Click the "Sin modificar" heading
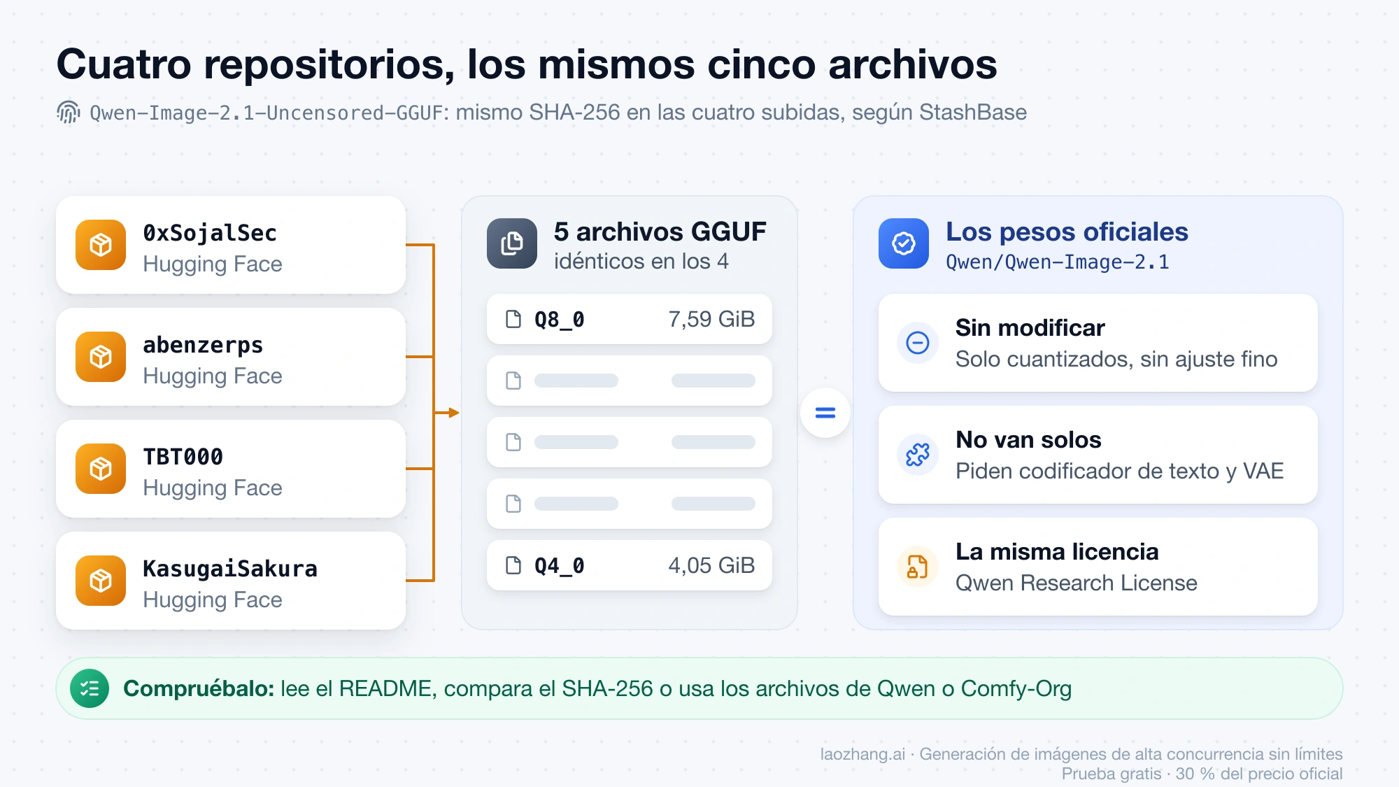Viewport: 1399px width, 787px height. point(1030,327)
